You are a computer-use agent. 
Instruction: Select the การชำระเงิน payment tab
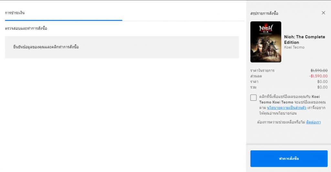pos(15,13)
